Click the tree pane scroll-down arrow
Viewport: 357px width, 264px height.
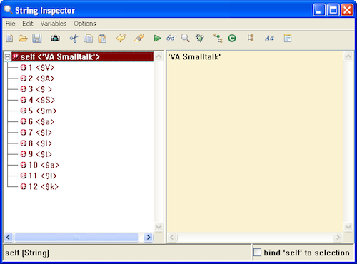159,227
